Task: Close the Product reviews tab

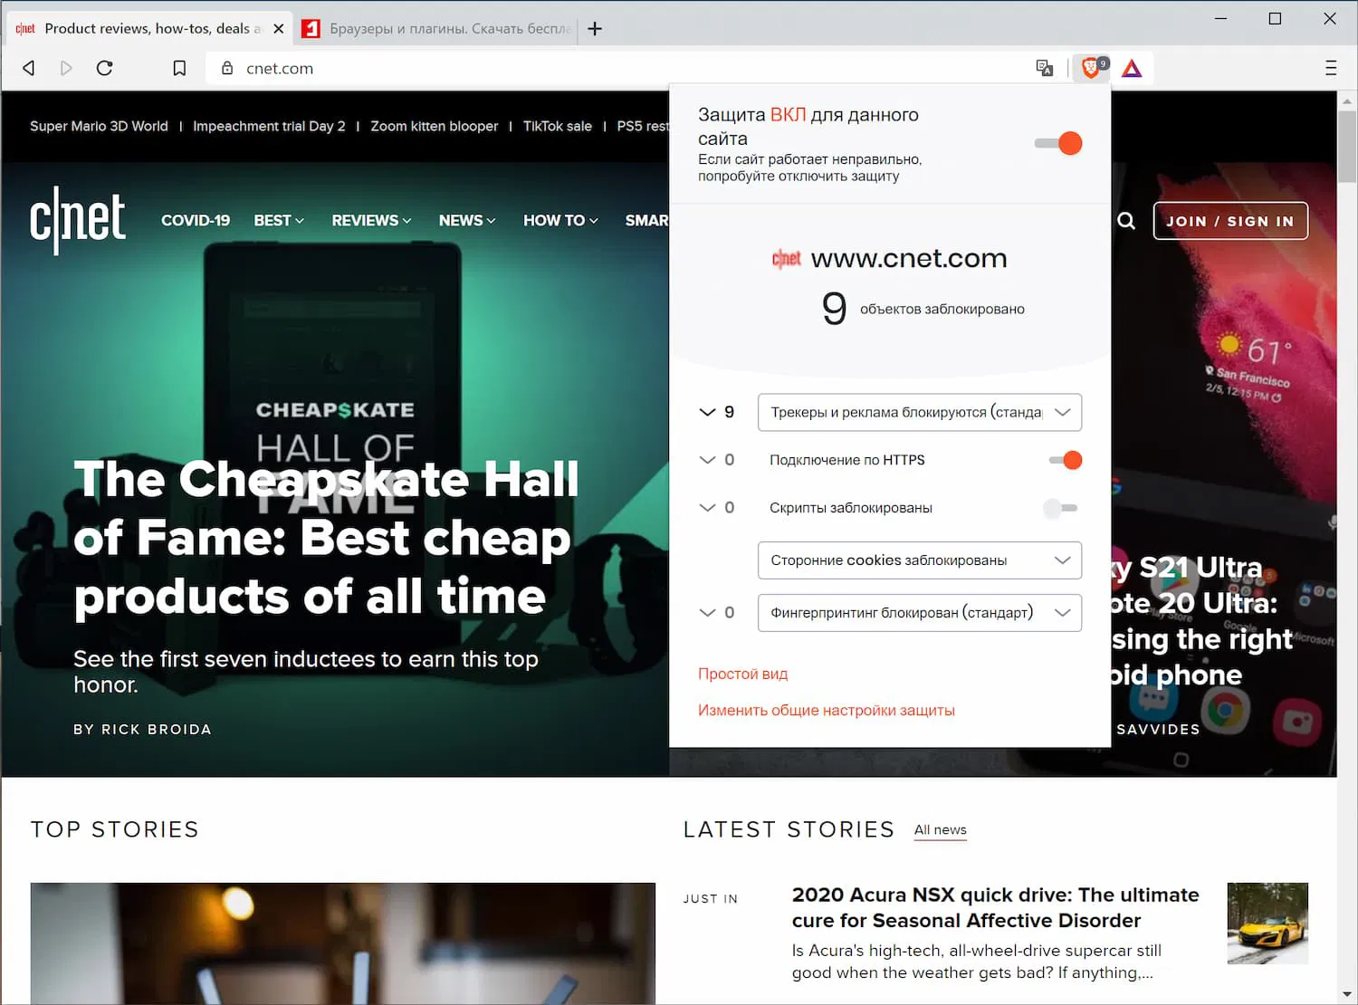Action: click(x=279, y=29)
